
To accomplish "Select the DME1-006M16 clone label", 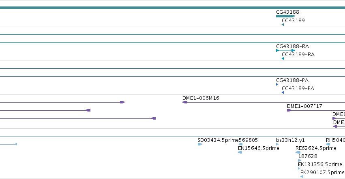I will (201, 98).
